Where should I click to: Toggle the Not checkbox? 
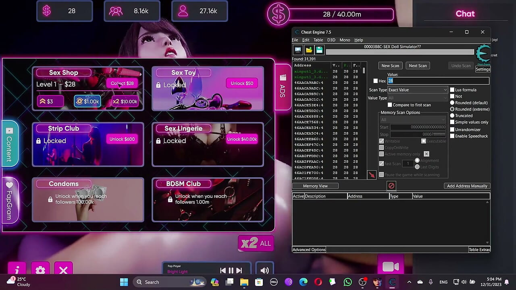tap(452, 96)
